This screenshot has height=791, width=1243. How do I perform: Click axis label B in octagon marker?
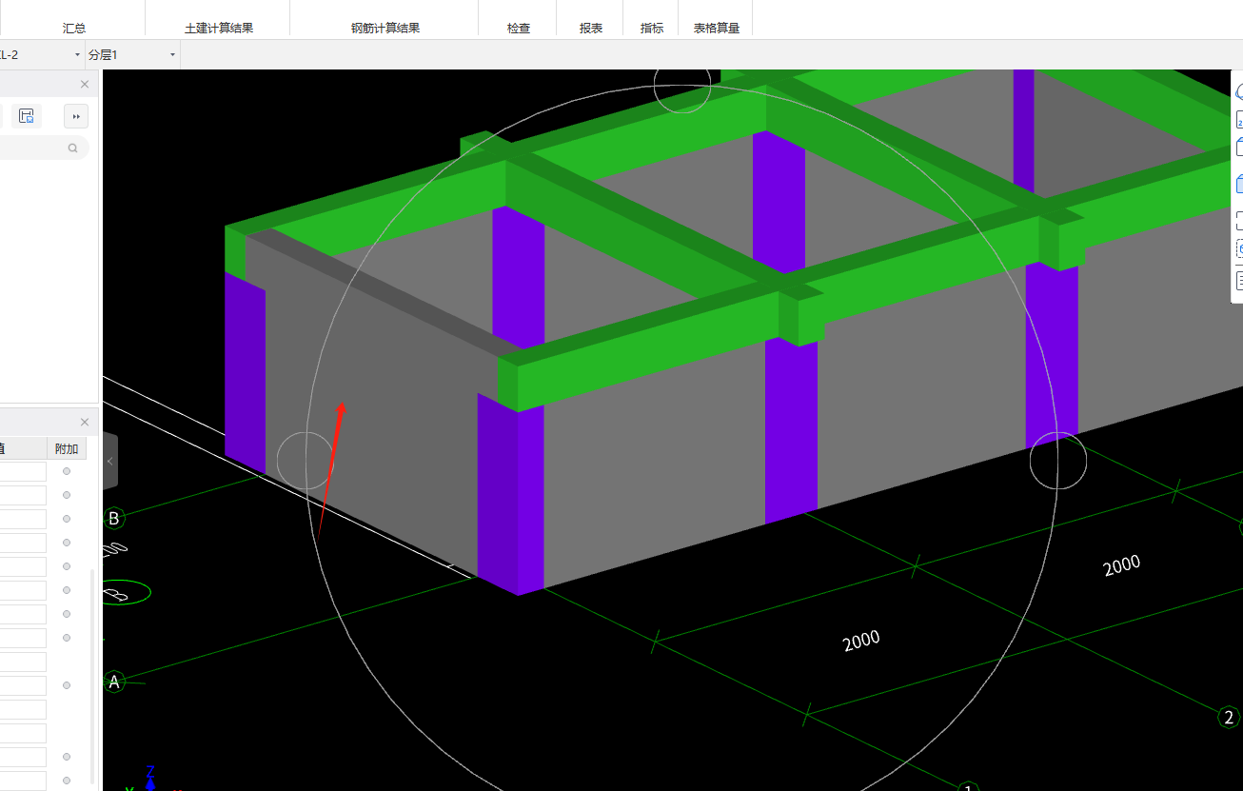[x=114, y=519]
